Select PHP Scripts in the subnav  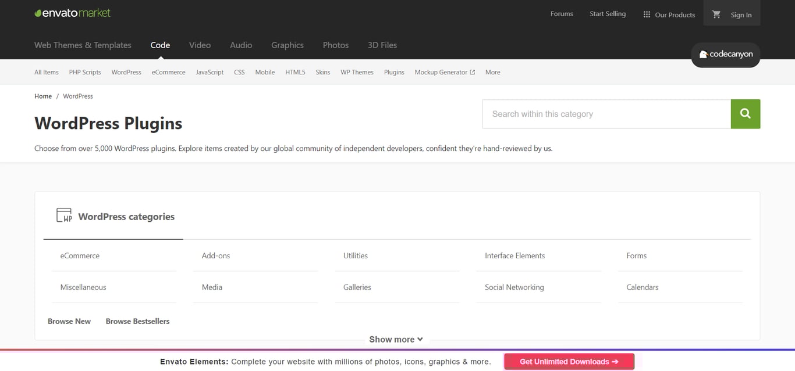85,72
